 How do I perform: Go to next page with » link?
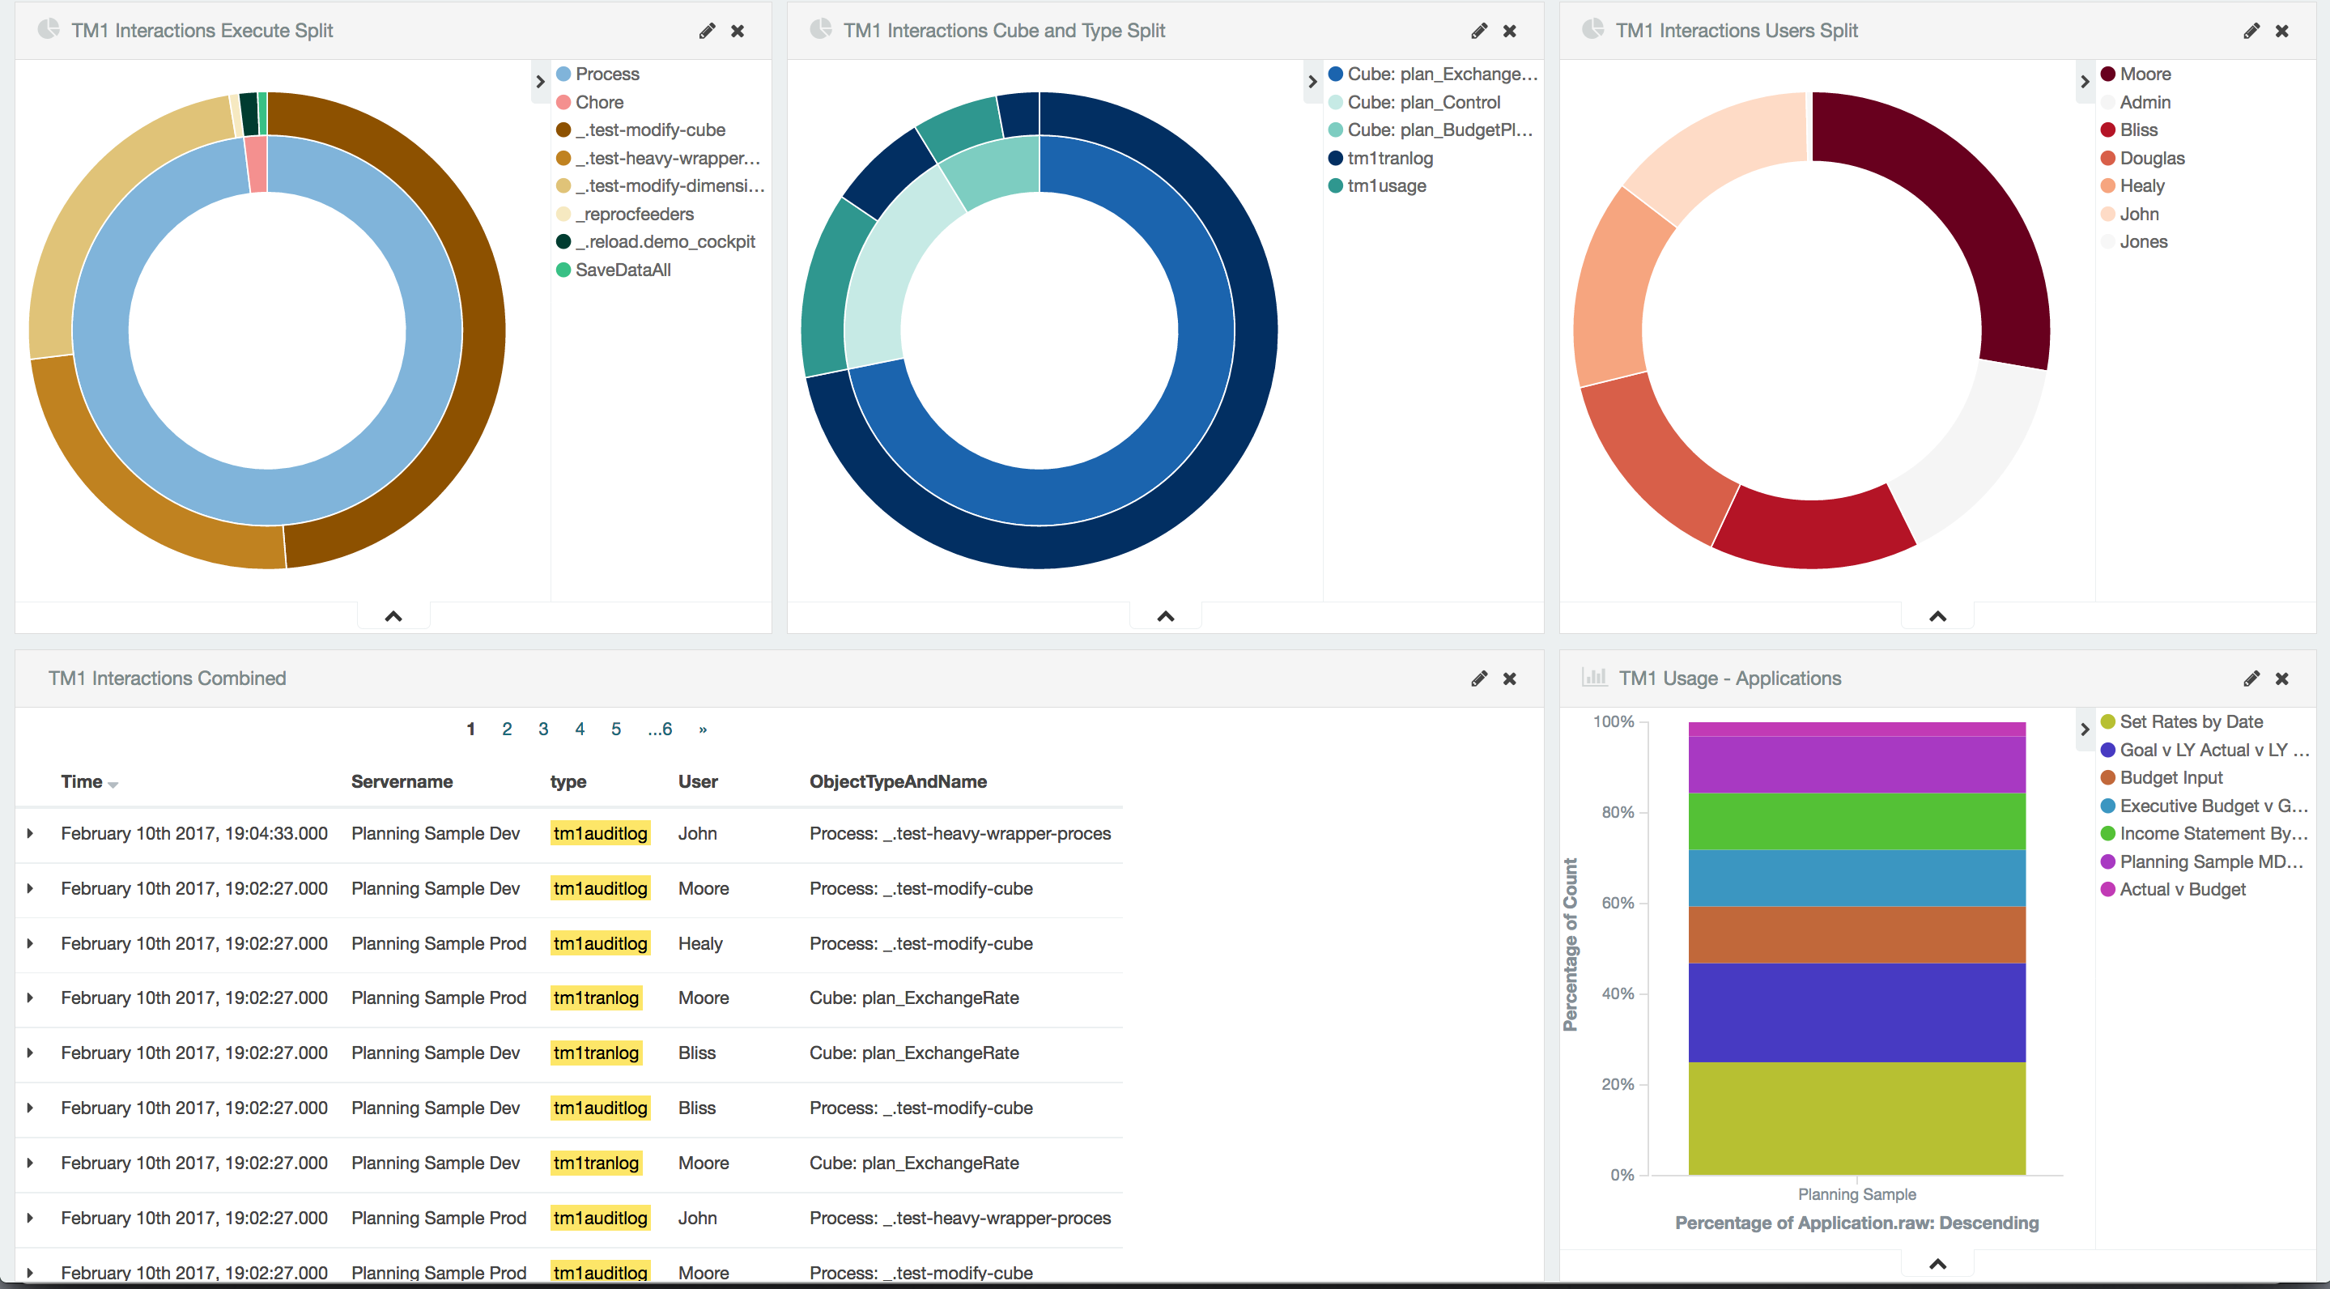coord(703,729)
